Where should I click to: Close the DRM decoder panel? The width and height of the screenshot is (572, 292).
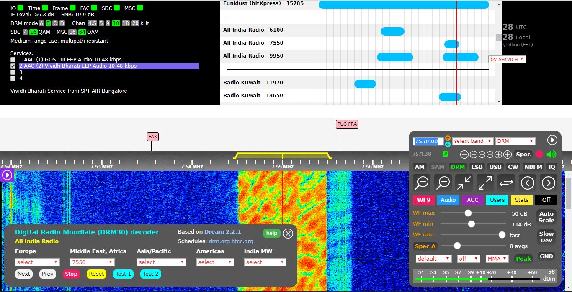288,234
